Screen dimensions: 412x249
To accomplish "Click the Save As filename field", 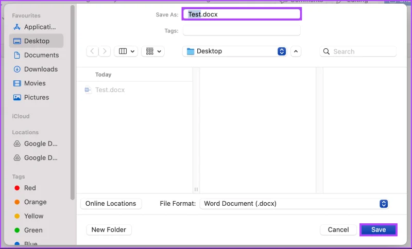I will 242,14.
